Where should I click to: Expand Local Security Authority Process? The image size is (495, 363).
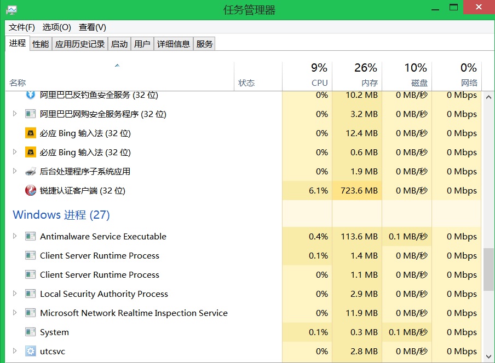15,294
